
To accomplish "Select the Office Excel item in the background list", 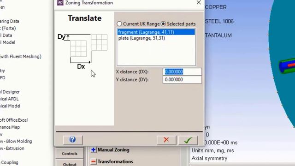I will [x=14, y=120].
